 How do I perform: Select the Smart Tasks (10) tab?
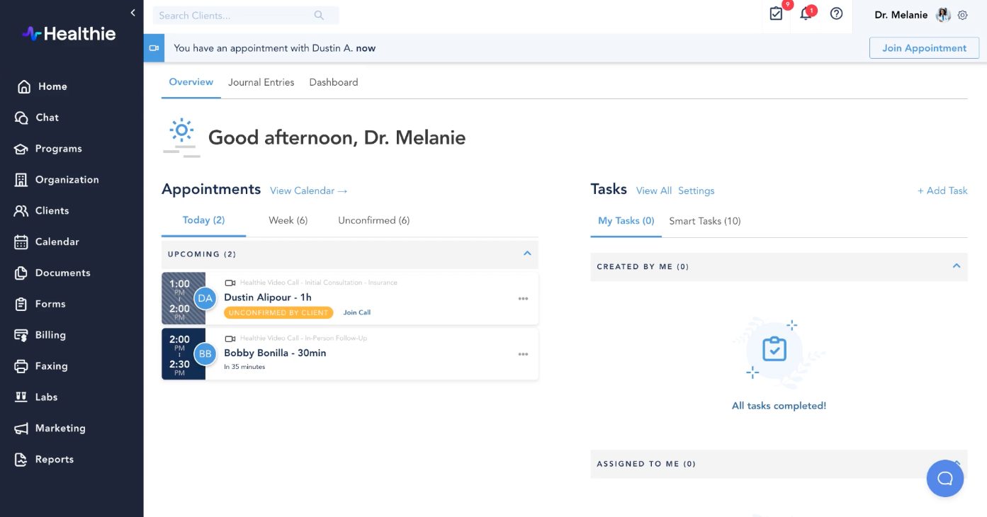pos(704,221)
